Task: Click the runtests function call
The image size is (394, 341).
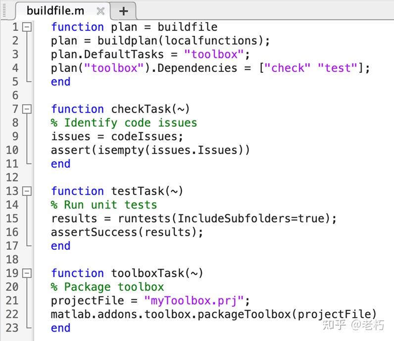Action: (x=147, y=219)
